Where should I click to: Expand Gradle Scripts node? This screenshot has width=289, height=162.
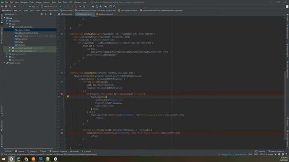(5, 63)
